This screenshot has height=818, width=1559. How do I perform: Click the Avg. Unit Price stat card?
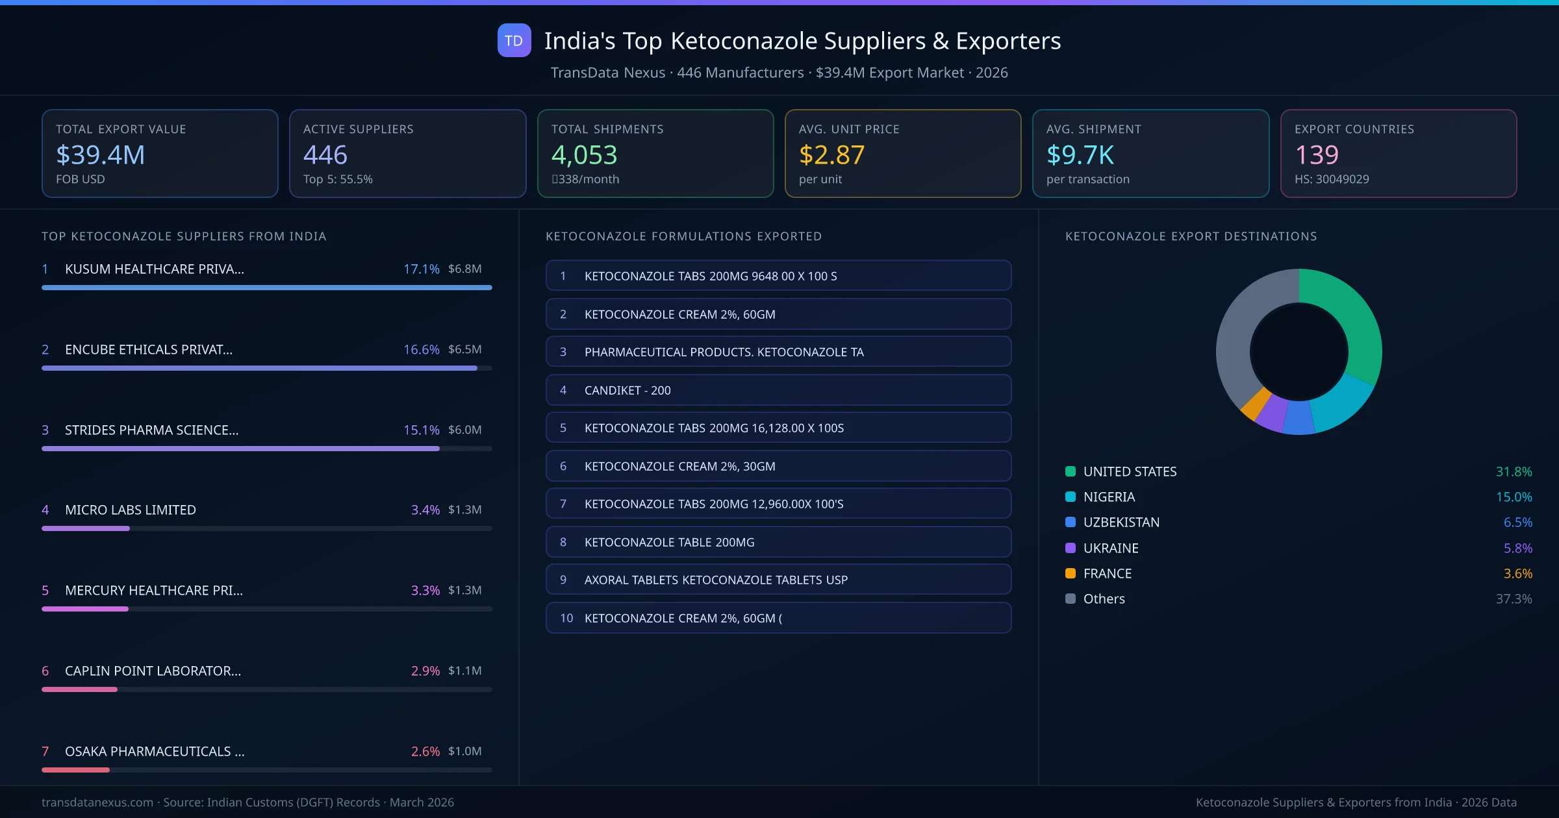coord(903,153)
